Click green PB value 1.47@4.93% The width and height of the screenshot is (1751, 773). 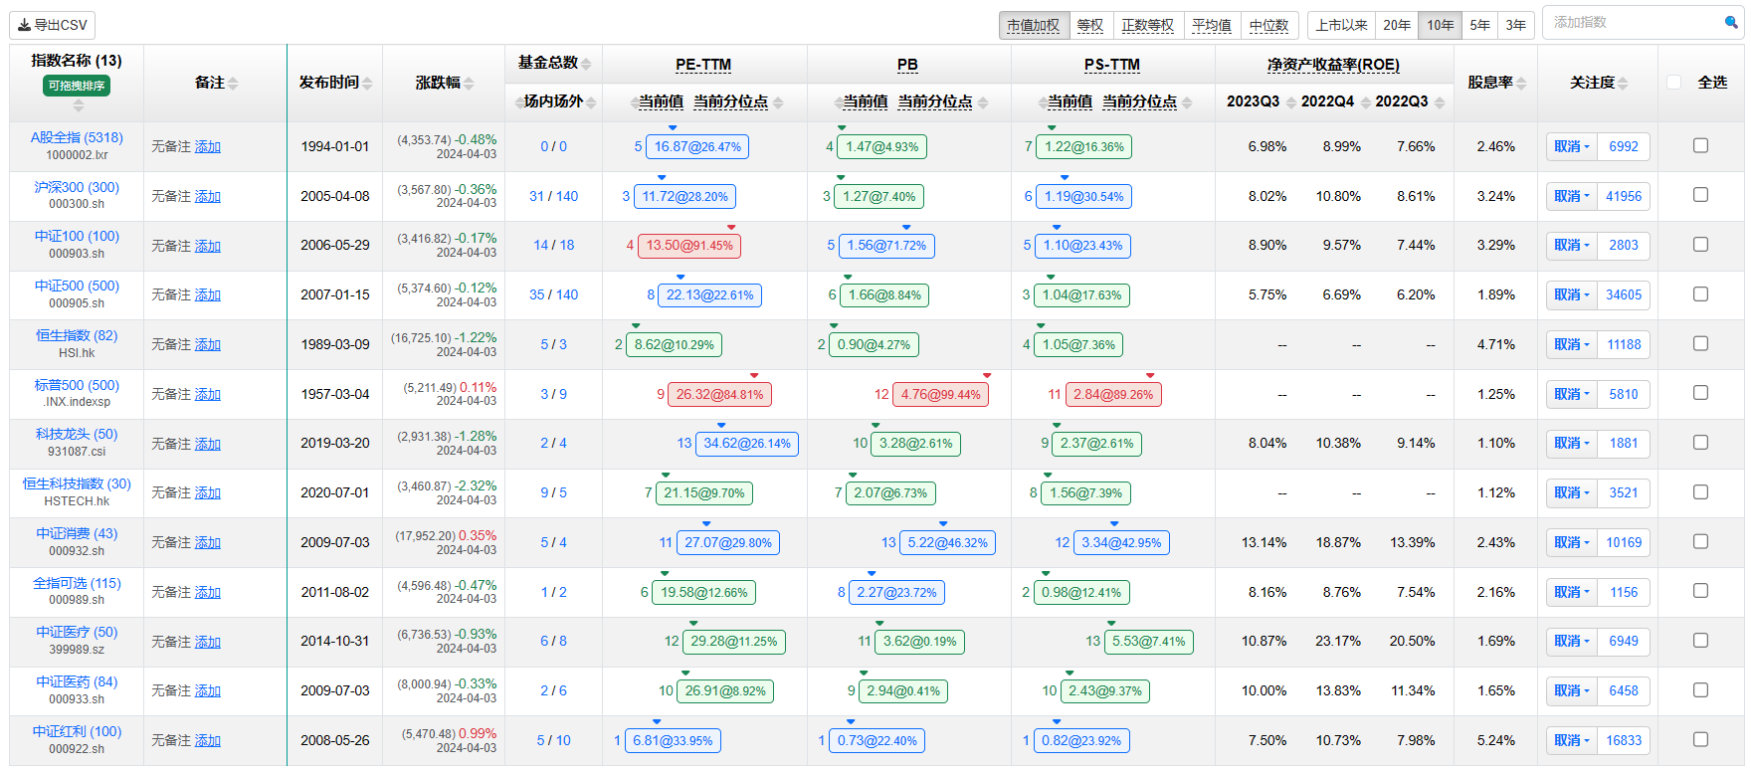pyautogui.click(x=882, y=146)
